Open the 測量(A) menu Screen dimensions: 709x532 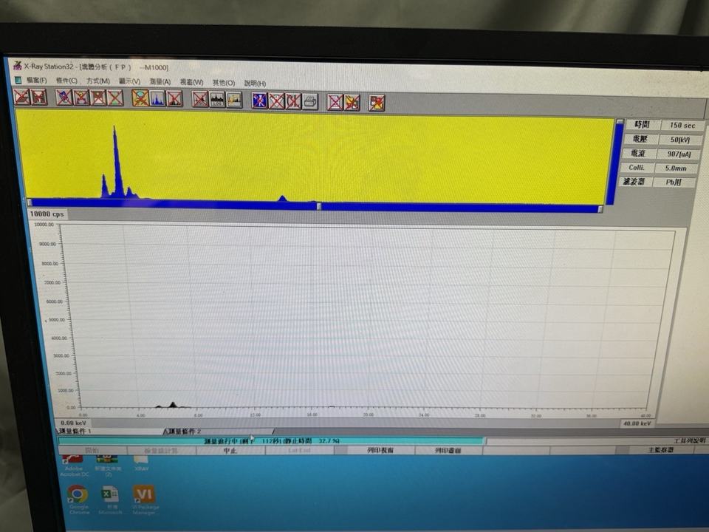point(160,82)
